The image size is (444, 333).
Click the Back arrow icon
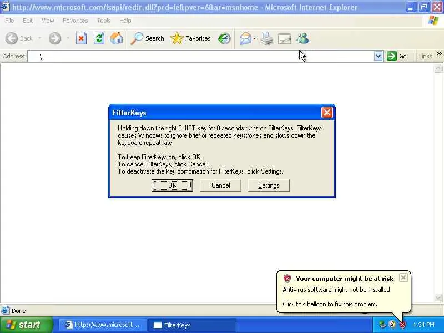coord(12,38)
